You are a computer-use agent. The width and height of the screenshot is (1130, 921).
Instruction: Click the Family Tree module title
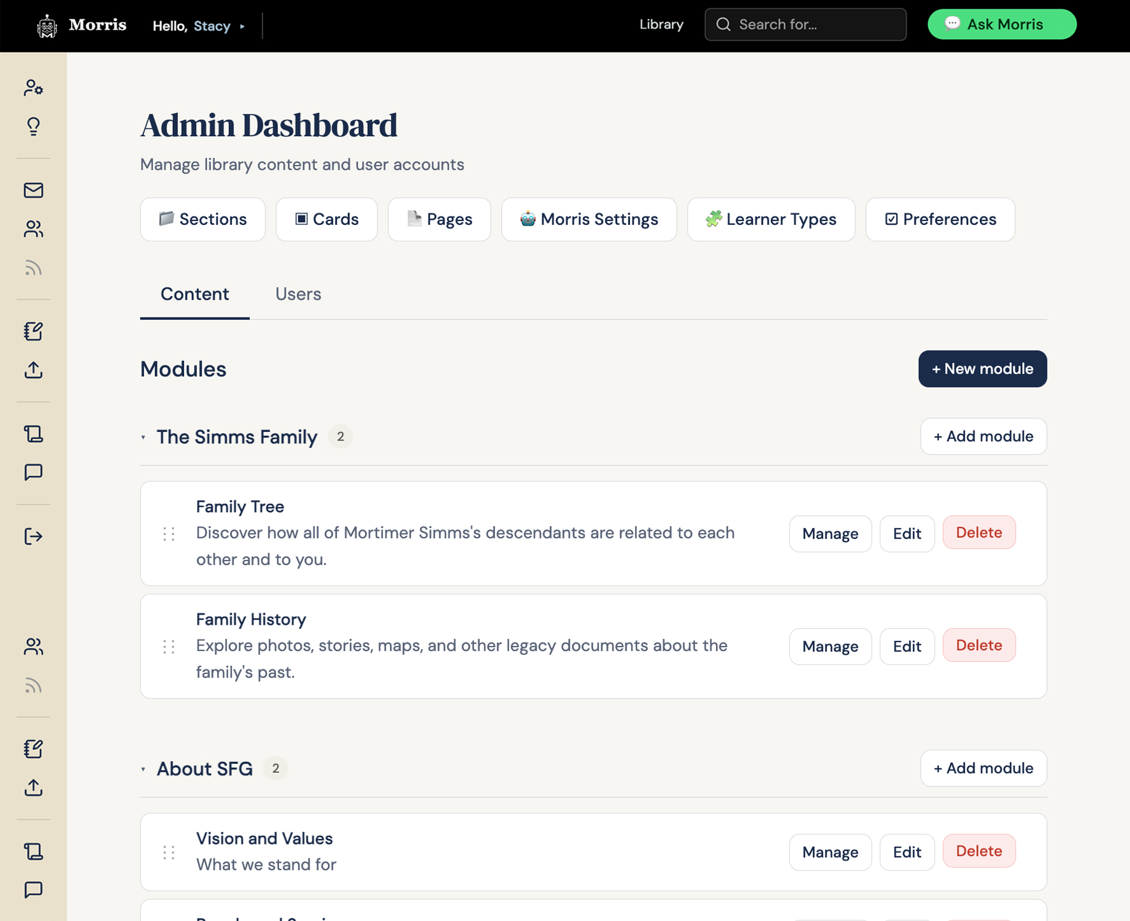click(240, 507)
